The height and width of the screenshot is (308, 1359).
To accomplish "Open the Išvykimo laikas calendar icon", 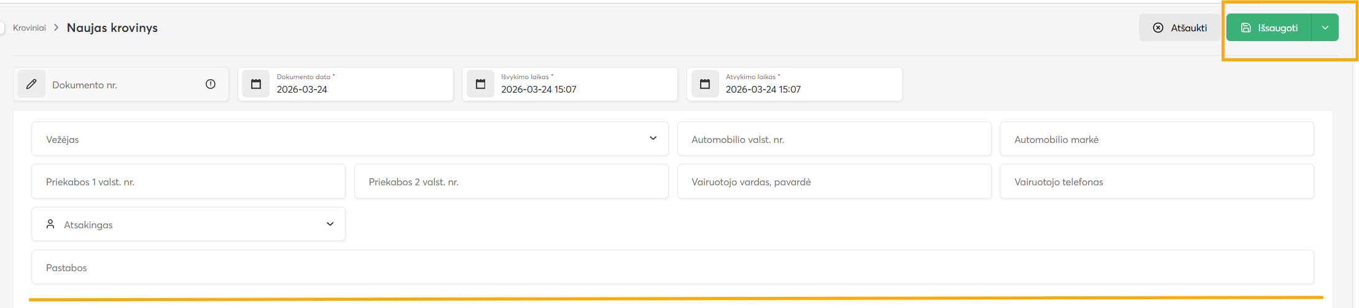I will point(480,84).
